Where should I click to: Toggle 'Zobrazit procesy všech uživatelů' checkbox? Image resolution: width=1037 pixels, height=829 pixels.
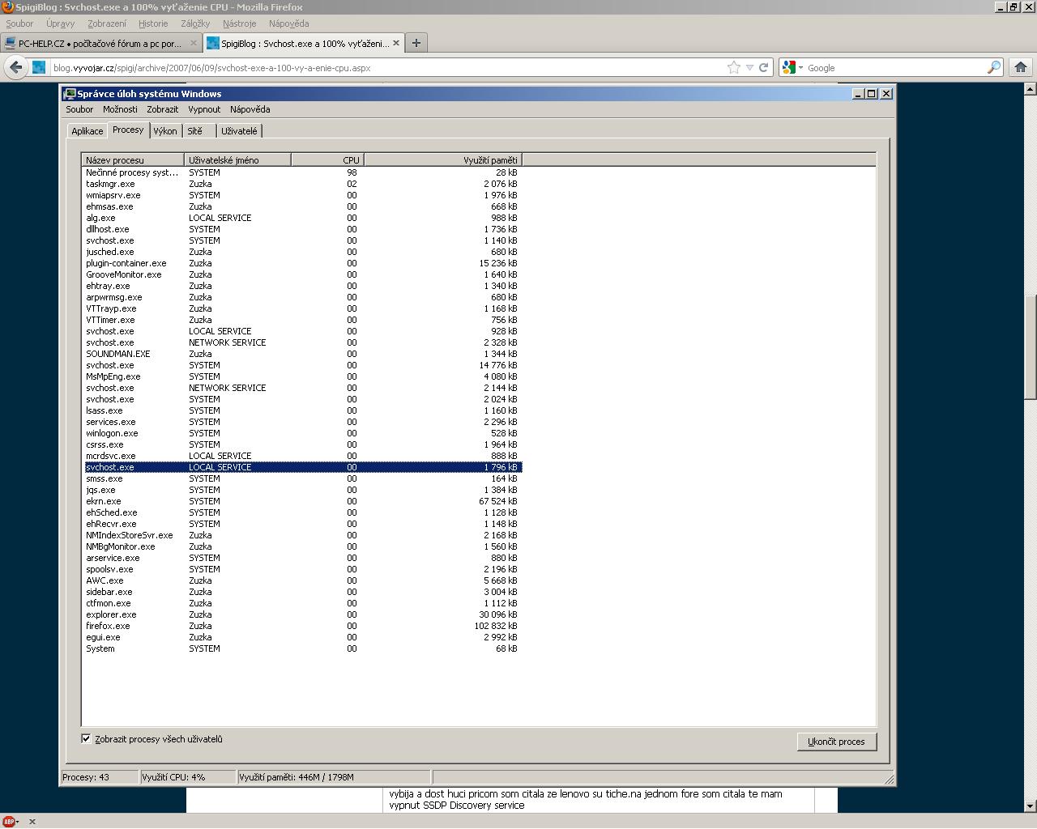[x=86, y=739]
